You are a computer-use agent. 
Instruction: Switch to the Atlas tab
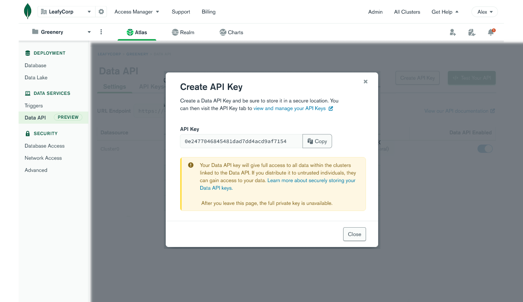point(137,32)
